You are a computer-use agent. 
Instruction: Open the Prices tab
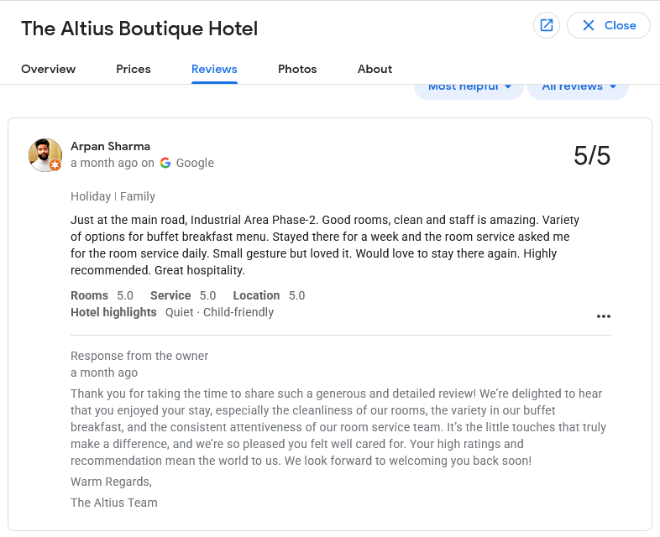coord(134,69)
